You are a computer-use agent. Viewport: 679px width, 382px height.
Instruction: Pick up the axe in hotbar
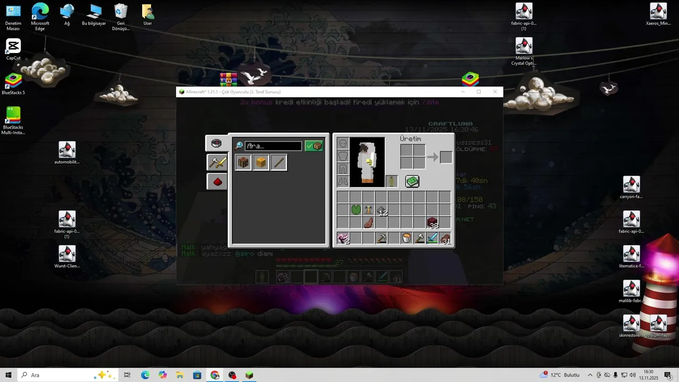(420, 239)
